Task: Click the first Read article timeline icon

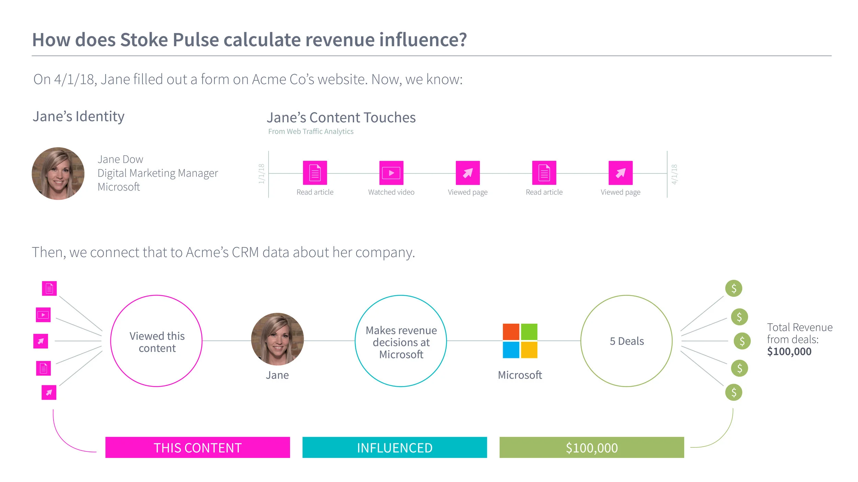Action: point(315,173)
